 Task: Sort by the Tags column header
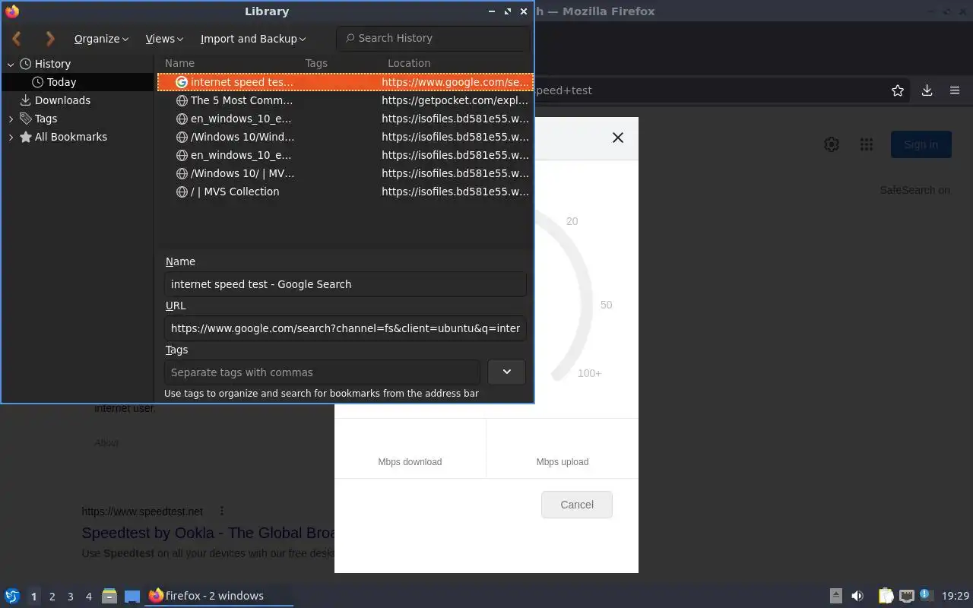coord(316,63)
